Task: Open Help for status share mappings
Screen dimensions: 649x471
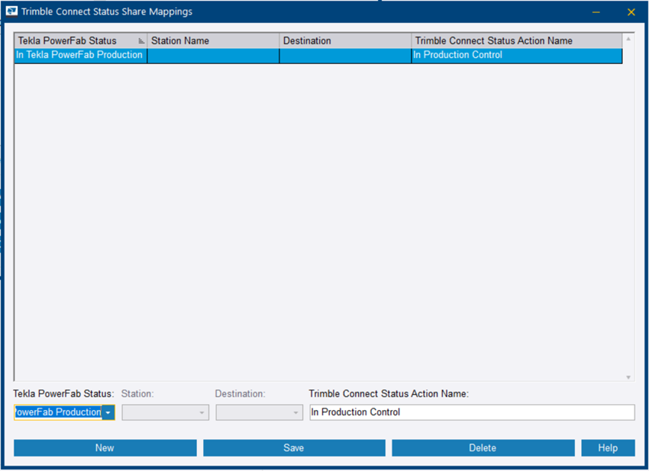Action: coord(609,447)
